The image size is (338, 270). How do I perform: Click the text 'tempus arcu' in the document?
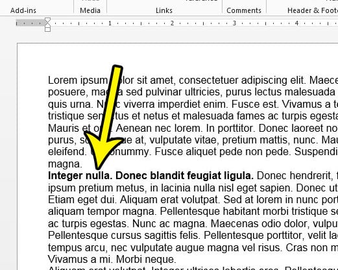77,247
